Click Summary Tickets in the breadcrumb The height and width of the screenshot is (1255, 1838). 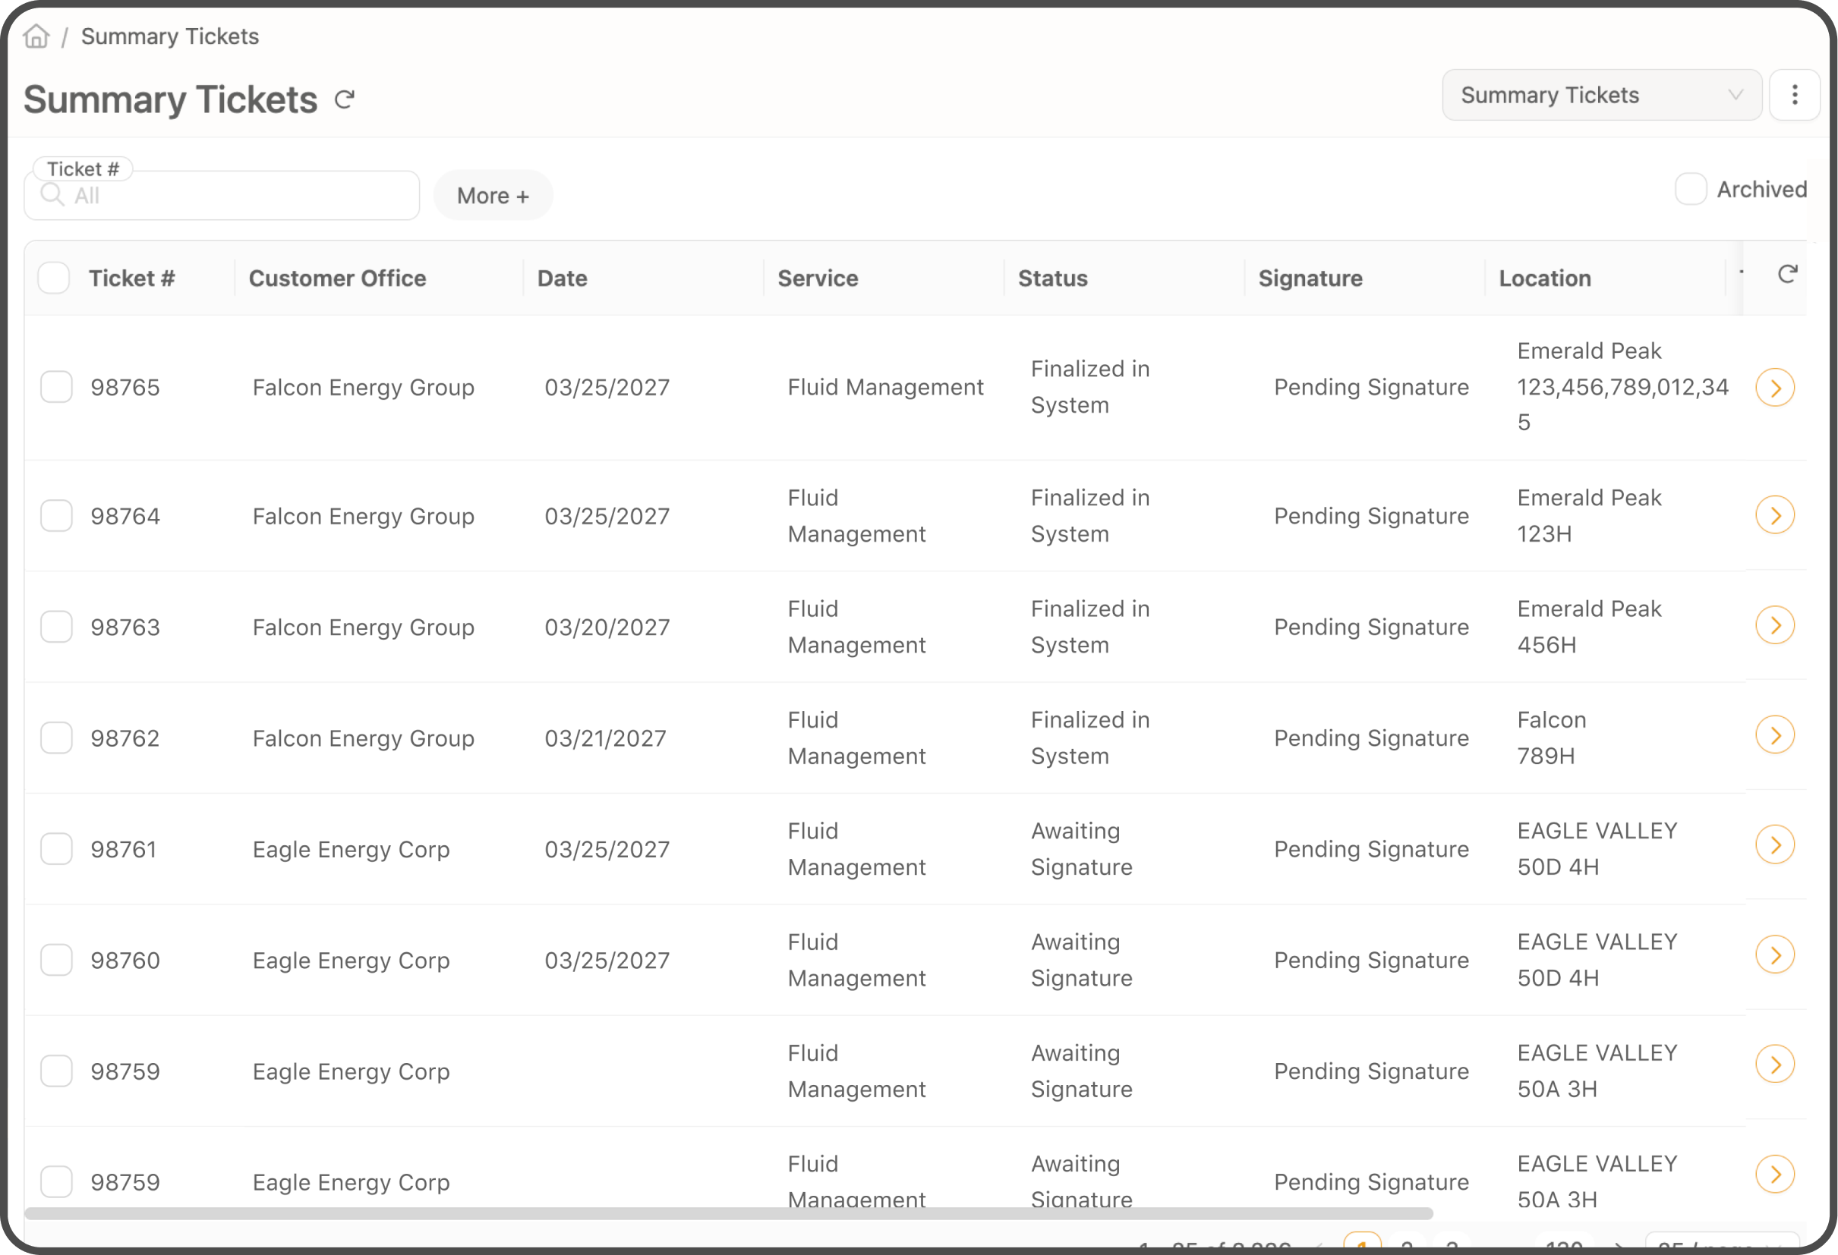click(x=169, y=36)
